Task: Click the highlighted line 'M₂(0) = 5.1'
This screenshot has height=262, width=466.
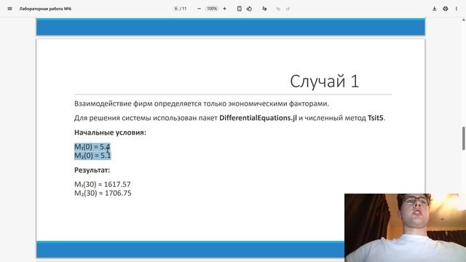Action: point(92,155)
